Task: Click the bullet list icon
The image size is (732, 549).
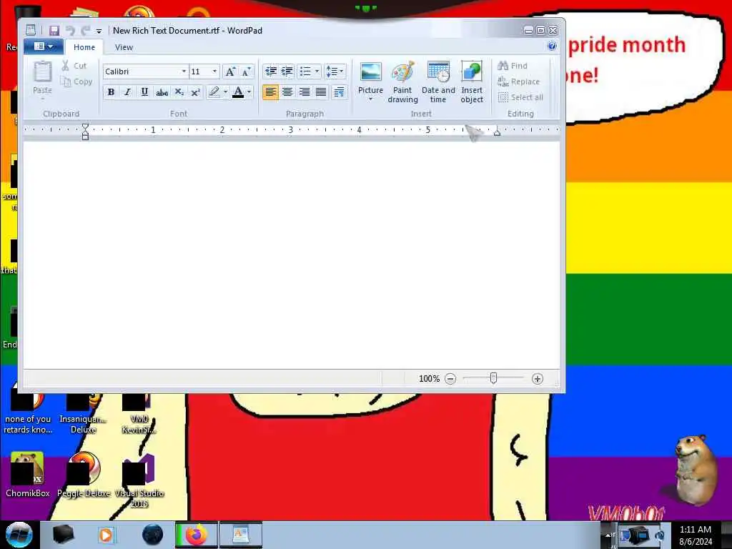Action: pyautogui.click(x=305, y=71)
